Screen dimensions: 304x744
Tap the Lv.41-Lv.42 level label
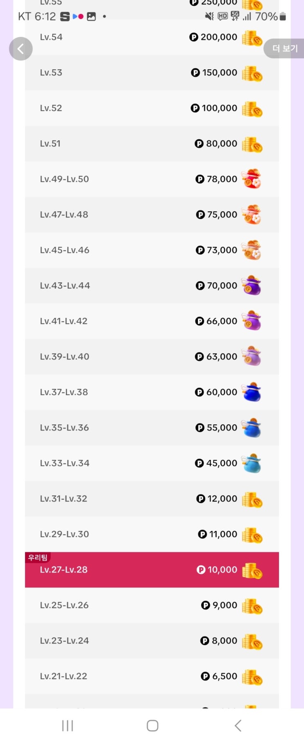coord(64,321)
